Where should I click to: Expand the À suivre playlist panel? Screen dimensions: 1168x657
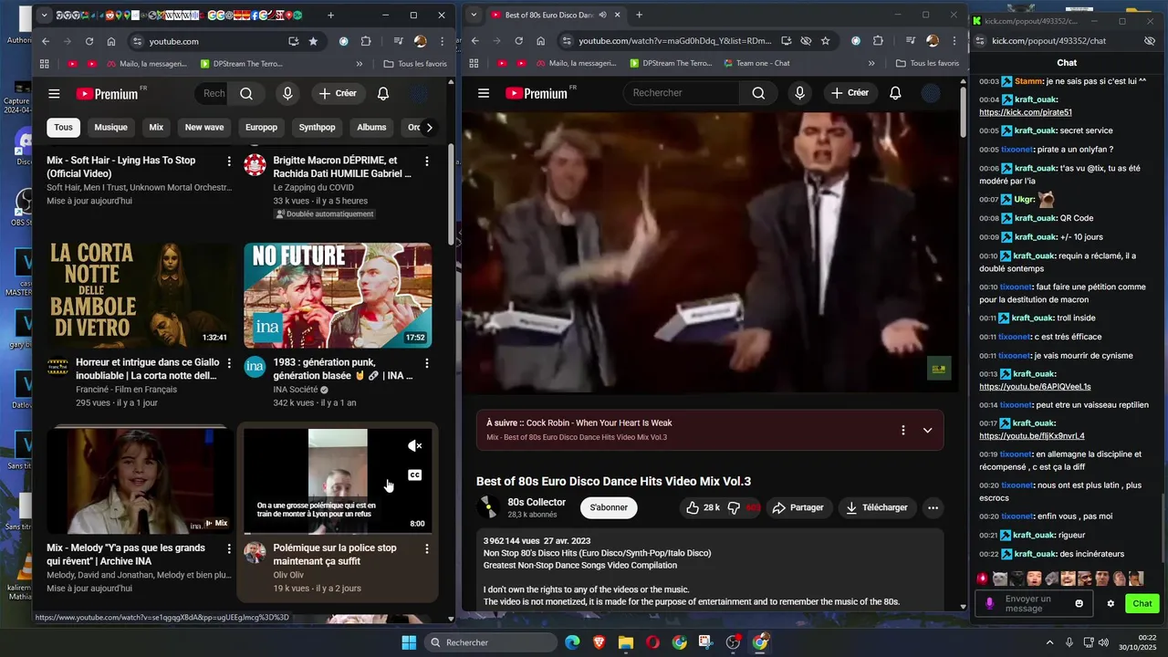point(927,430)
